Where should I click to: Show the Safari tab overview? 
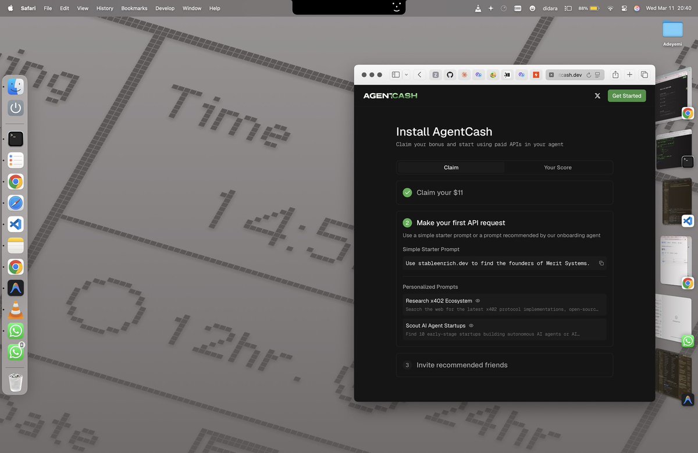pyautogui.click(x=644, y=74)
